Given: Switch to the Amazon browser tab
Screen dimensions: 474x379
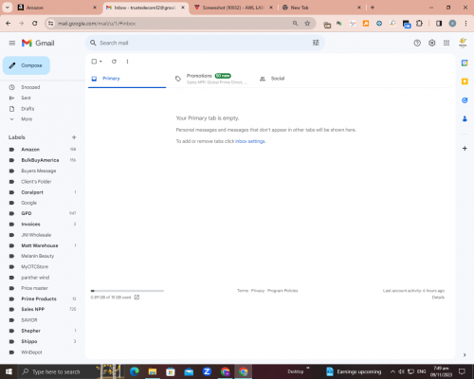Looking at the screenshot, I should (58, 8).
